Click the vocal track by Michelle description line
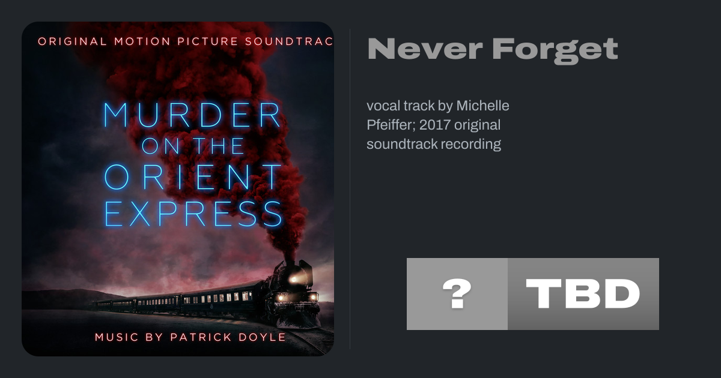Screen dimensions: 721x378 point(438,106)
